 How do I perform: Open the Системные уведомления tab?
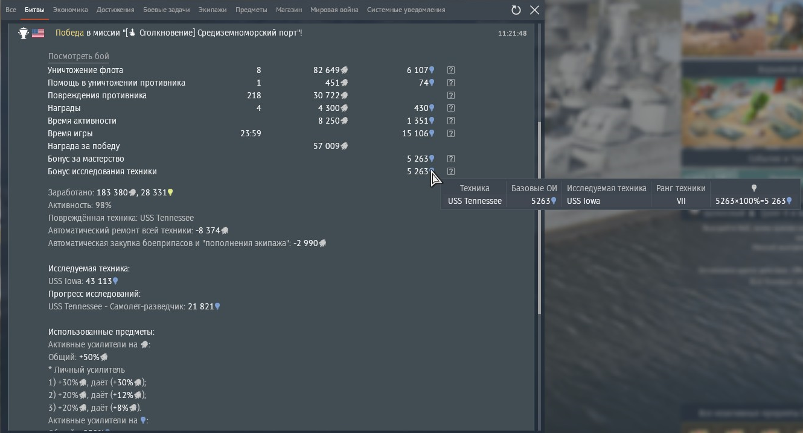(x=406, y=10)
